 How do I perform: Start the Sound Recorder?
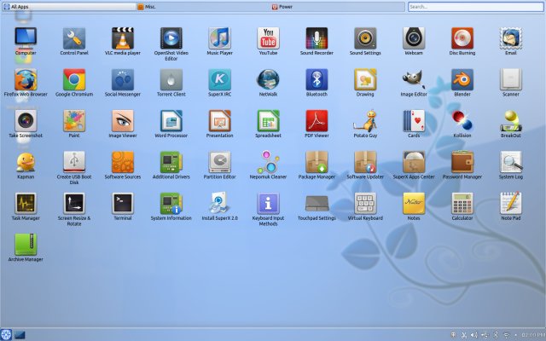pos(317,38)
